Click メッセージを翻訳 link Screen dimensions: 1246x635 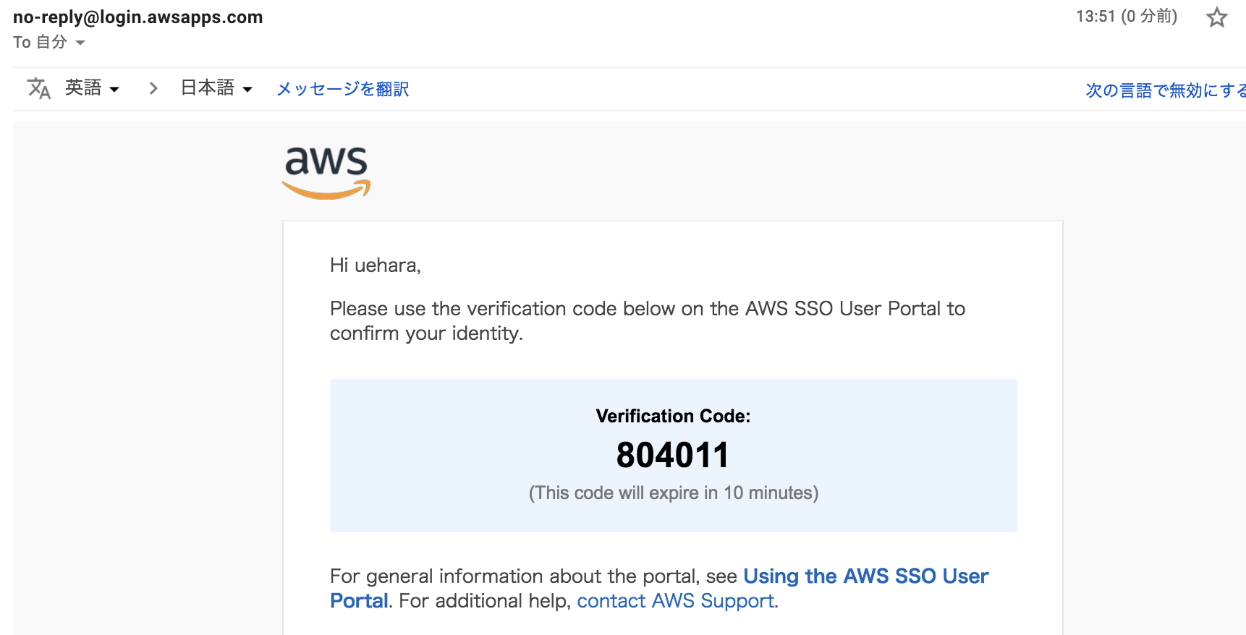343,89
